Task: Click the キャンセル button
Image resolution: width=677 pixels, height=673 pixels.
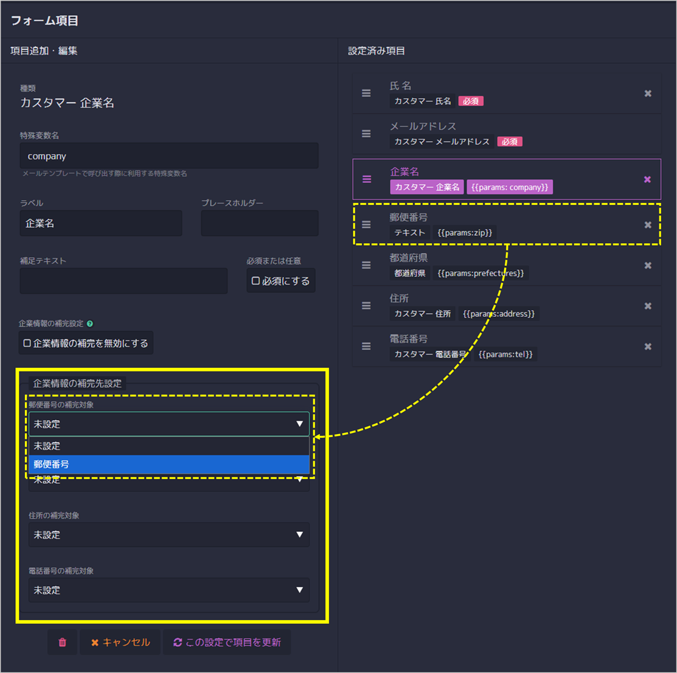Action: pyautogui.click(x=120, y=643)
